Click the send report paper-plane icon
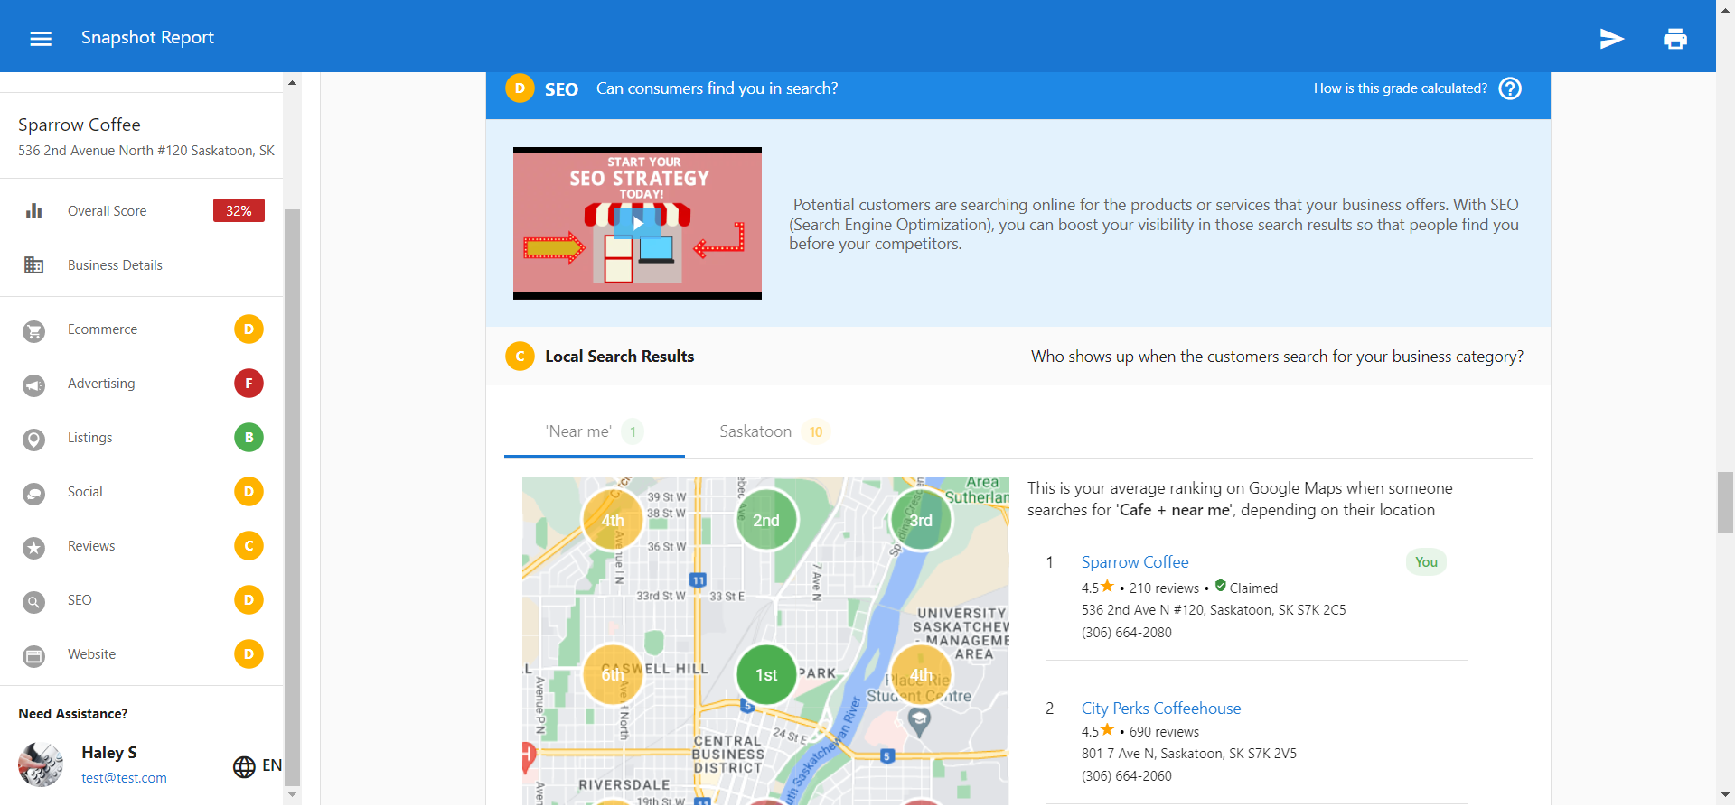 coord(1612,39)
